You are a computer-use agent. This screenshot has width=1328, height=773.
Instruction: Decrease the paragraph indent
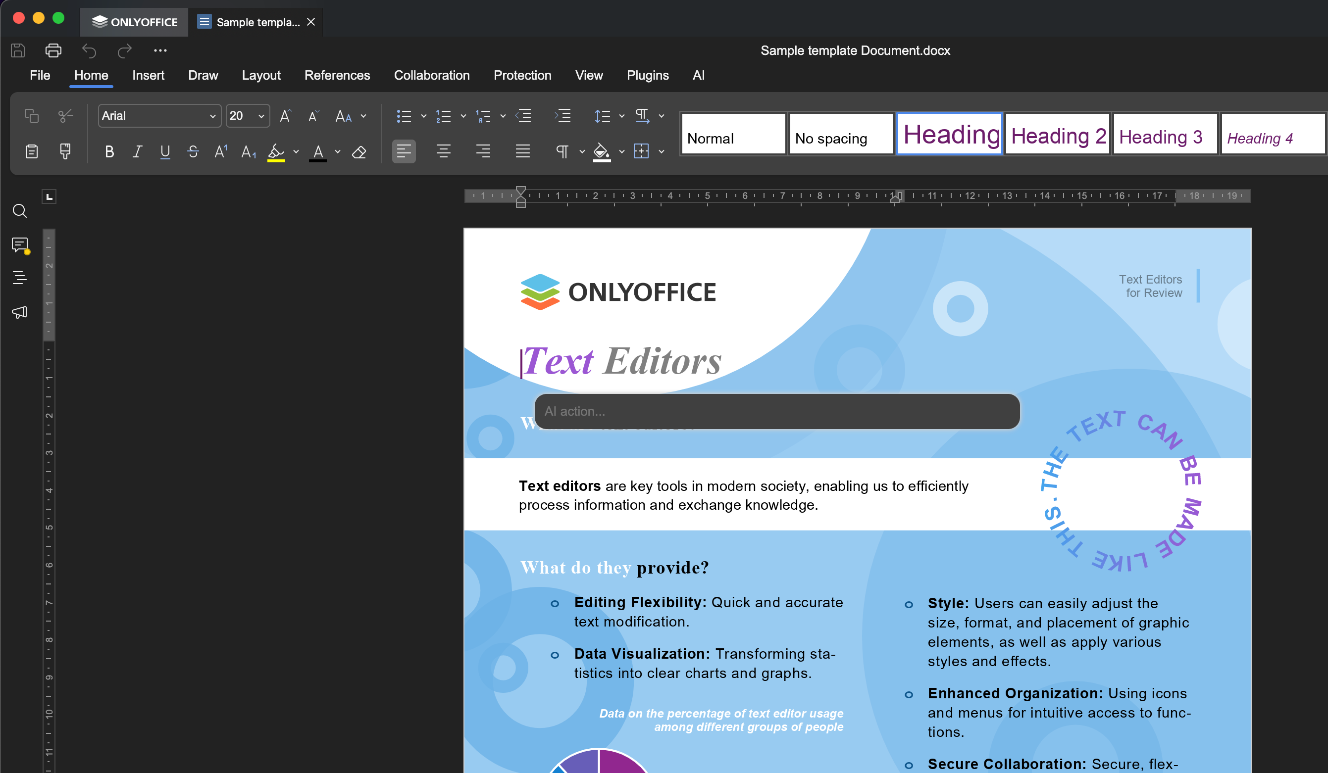pyautogui.click(x=523, y=116)
